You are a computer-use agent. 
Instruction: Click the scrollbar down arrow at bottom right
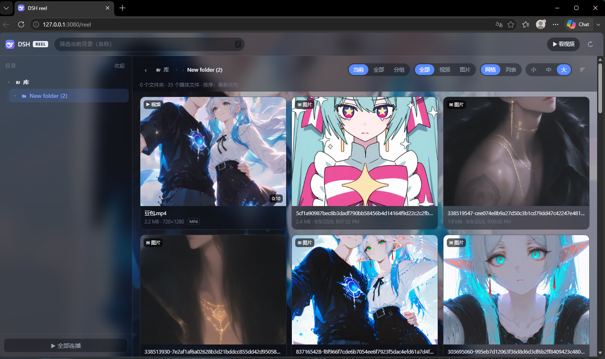pyautogui.click(x=600, y=353)
